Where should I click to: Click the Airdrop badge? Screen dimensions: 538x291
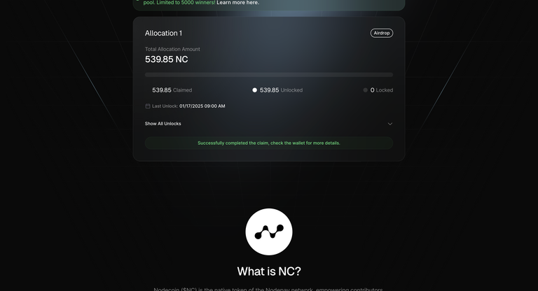tap(382, 33)
